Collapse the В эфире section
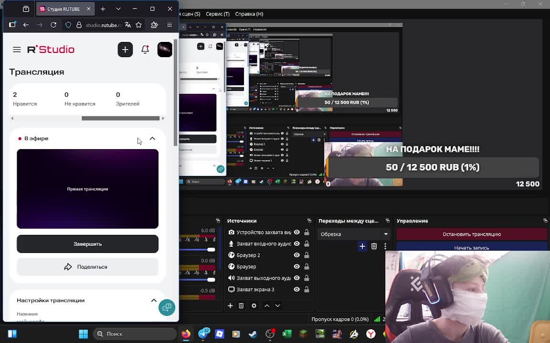The width and height of the screenshot is (550, 343). click(152, 139)
